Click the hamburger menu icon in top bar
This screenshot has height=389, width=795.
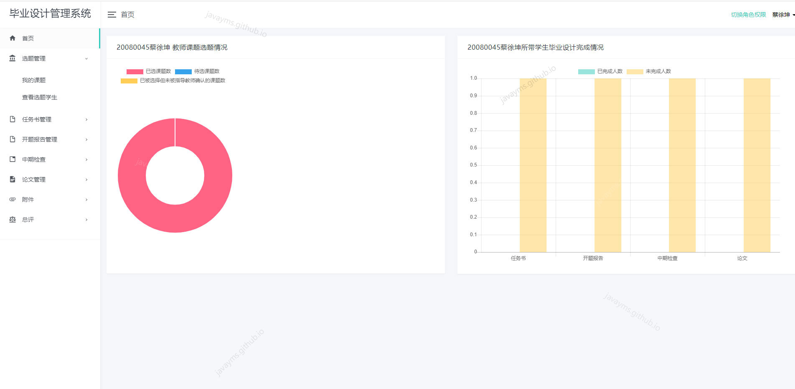click(112, 14)
